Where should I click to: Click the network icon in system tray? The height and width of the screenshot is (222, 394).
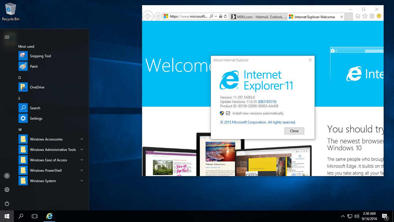click(350, 216)
